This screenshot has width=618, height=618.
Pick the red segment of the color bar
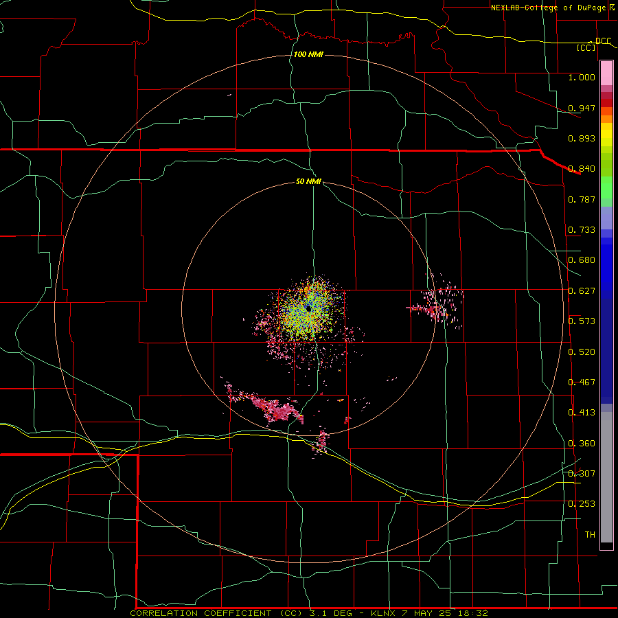point(606,103)
